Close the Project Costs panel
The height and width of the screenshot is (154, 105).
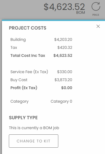tap(98, 26)
